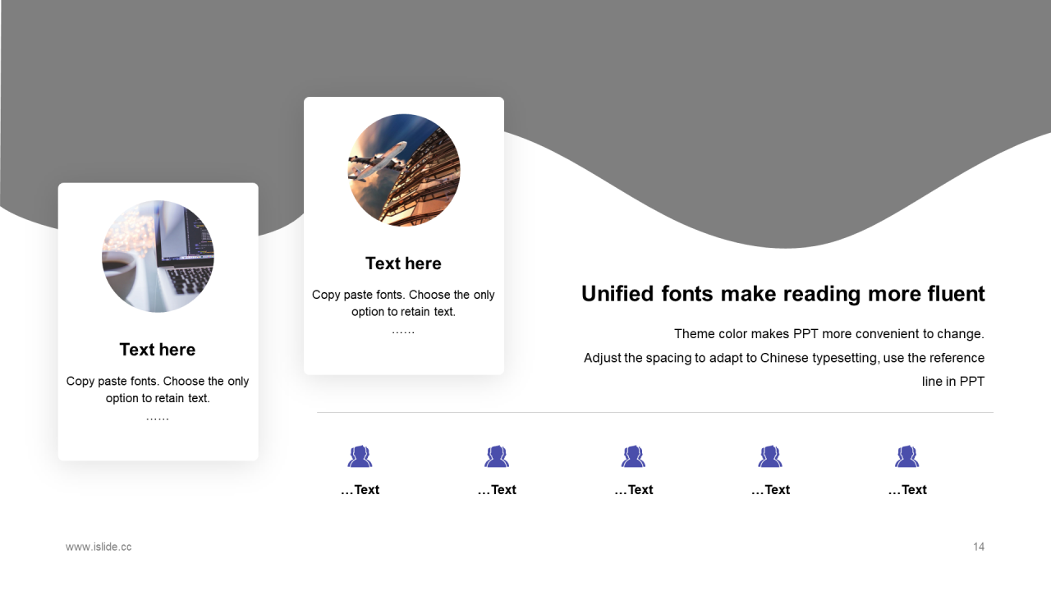The height and width of the screenshot is (591, 1051).
Task: Select the laptop and coffee circular photo
Action: (x=158, y=256)
